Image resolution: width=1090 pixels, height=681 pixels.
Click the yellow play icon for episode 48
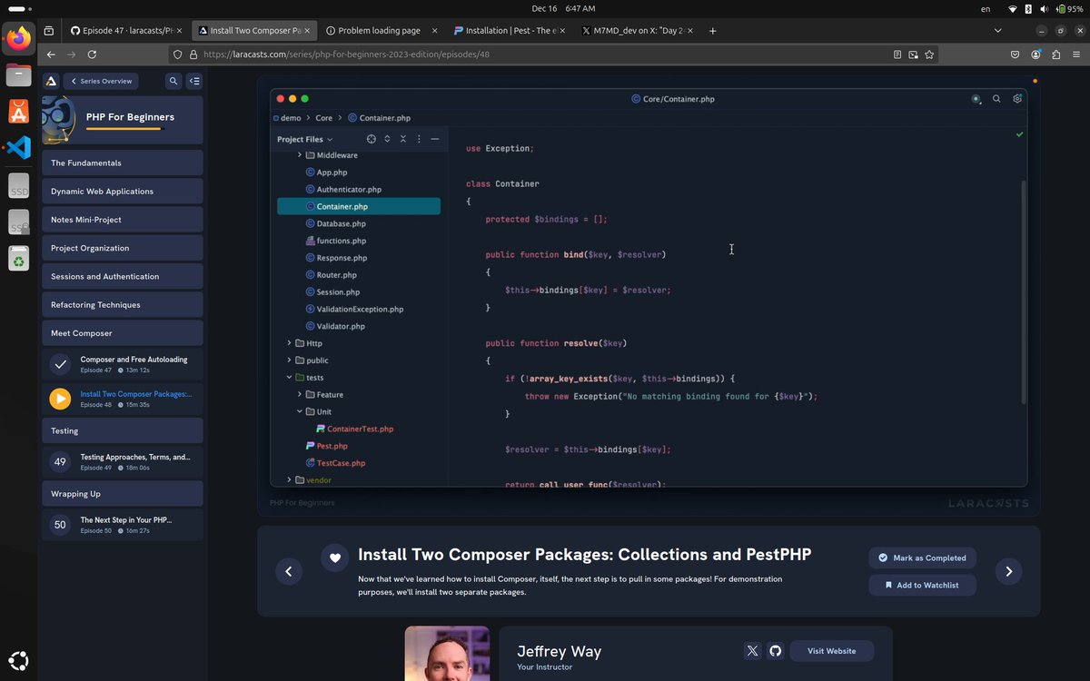point(60,398)
